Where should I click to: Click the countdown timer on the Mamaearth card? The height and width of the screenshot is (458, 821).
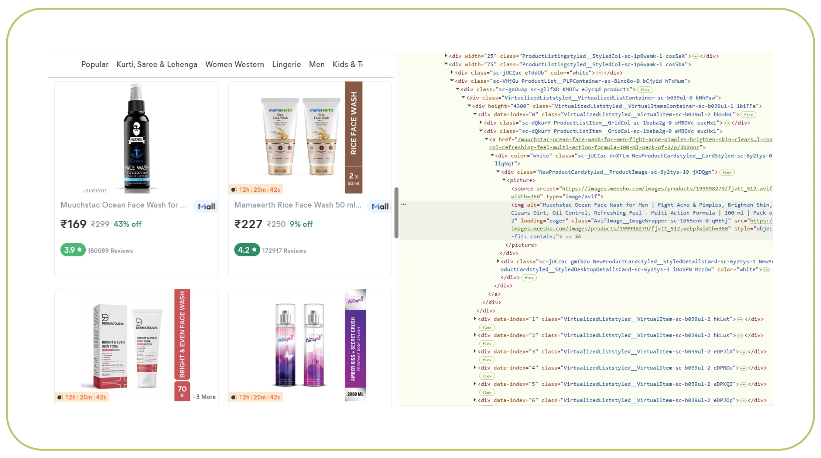pos(256,189)
